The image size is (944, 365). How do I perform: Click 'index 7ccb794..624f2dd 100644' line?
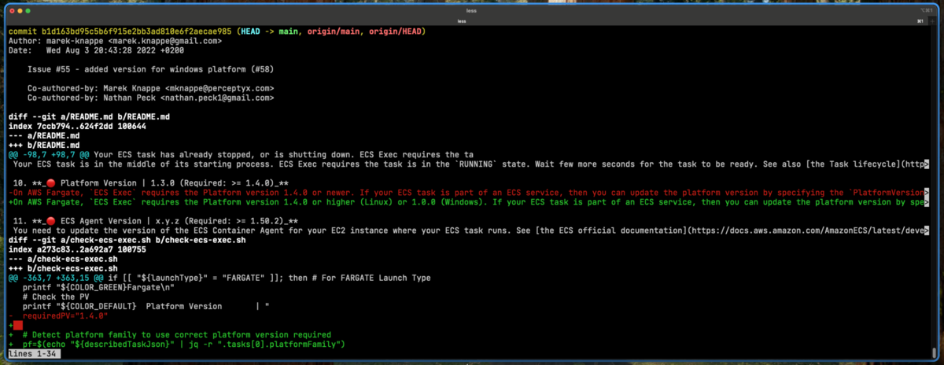tap(77, 126)
